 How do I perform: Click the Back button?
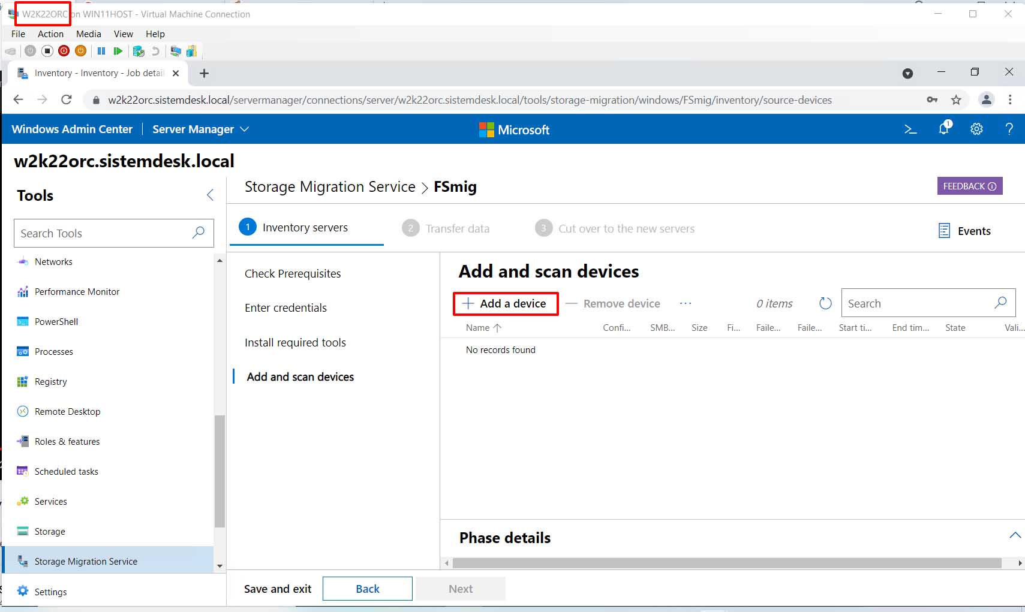pos(368,589)
